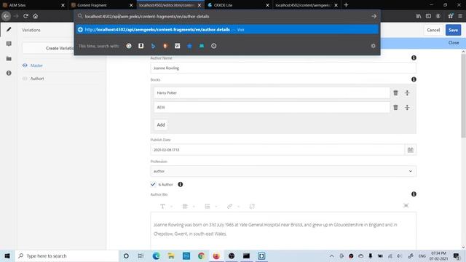The height and width of the screenshot is (262, 466).
Task: Expand the list options dropdown arrow
Action: [216, 207]
